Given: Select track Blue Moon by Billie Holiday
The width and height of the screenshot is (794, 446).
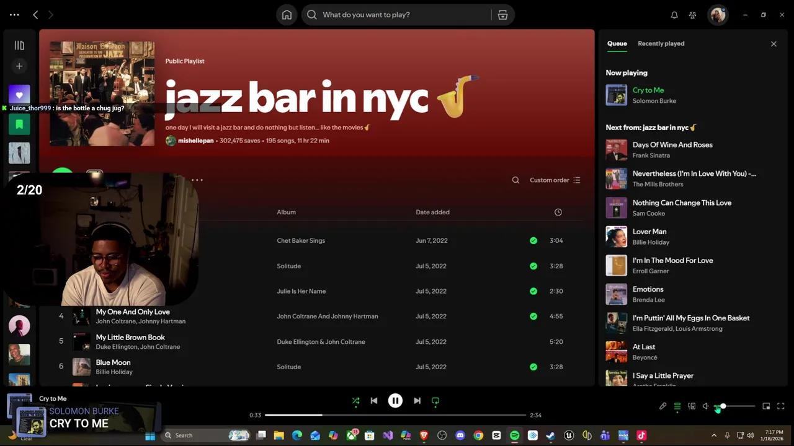Looking at the screenshot, I should click(x=113, y=362).
